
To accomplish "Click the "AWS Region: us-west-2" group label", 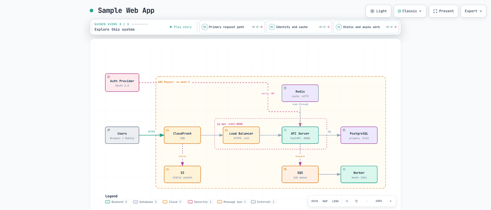I will [x=174, y=82].
